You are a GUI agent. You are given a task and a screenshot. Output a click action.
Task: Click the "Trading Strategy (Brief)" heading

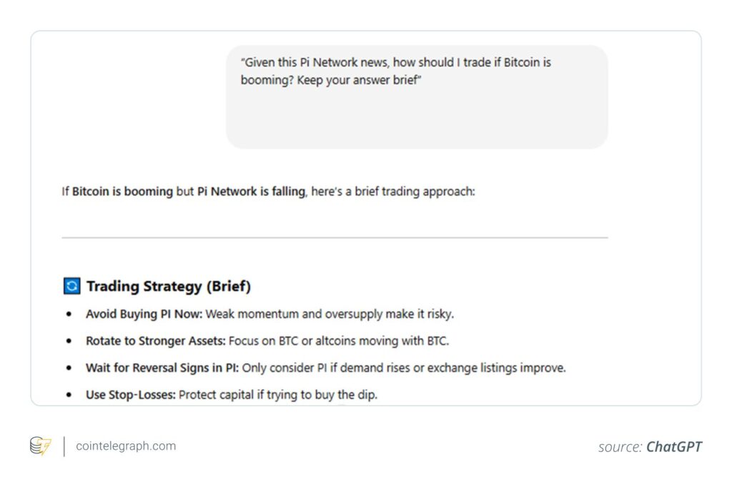tap(169, 287)
